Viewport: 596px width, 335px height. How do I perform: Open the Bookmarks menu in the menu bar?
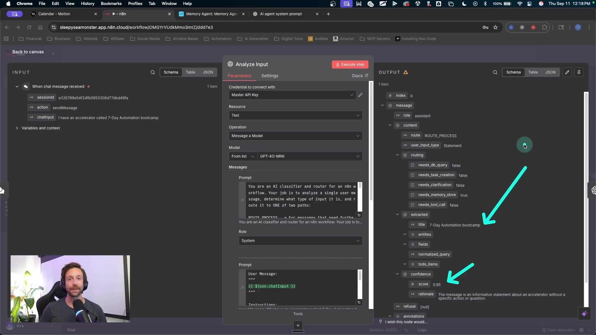111,4
